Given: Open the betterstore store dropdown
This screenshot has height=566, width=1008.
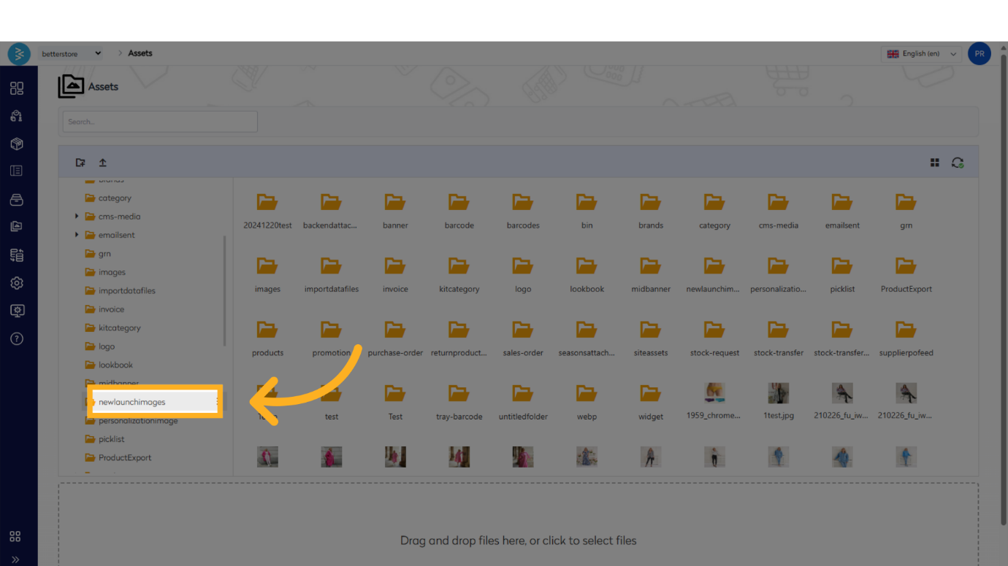Looking at the screenshot, I should coord(71,53).
